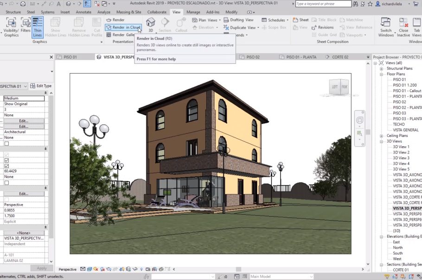Start Render in Cloud
This screenshot has width=422, height=280.
coord(123,27)
